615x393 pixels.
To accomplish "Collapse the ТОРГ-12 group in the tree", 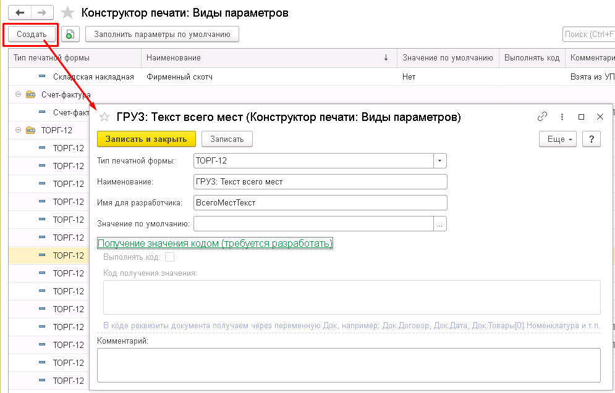I will [x=19, y=130].
